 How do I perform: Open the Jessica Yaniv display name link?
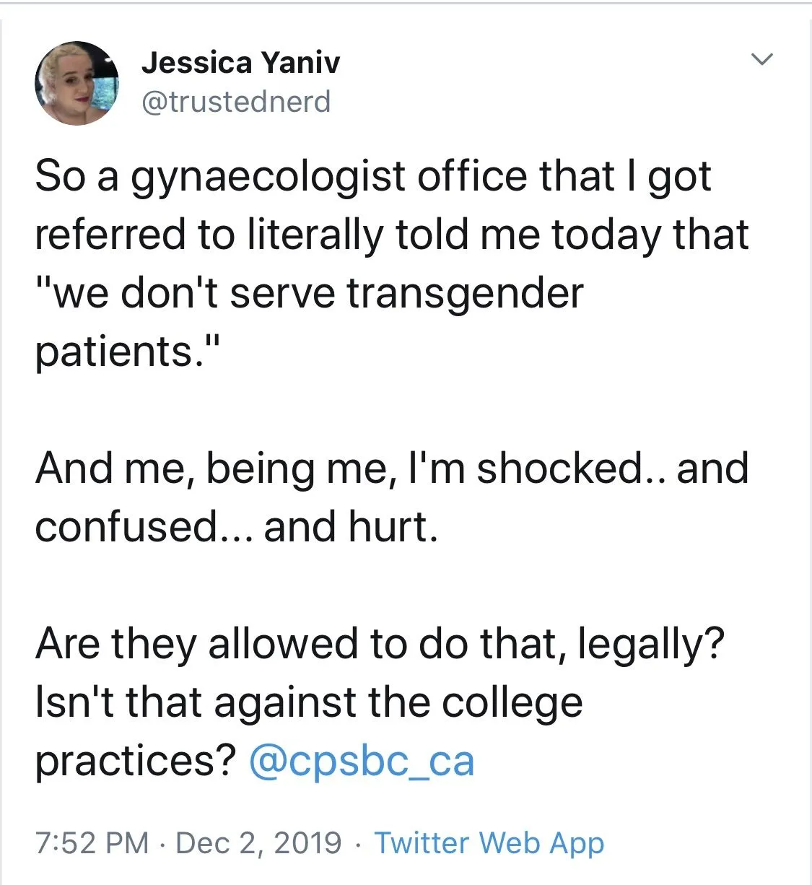240,63
